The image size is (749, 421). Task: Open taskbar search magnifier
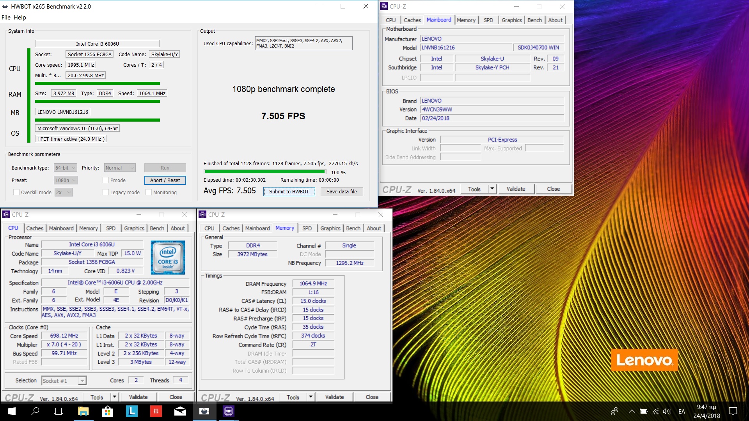click(x=35, y=411)
